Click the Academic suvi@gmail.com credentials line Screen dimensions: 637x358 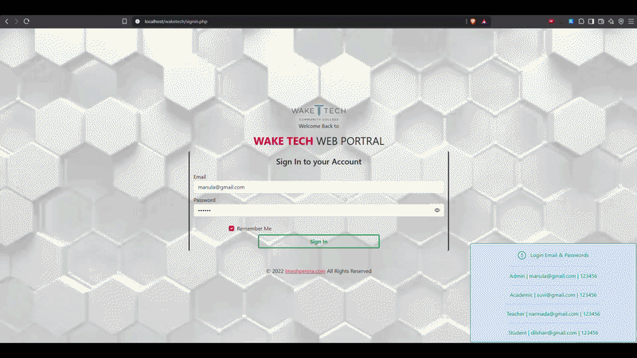click(x=553, y=295)
